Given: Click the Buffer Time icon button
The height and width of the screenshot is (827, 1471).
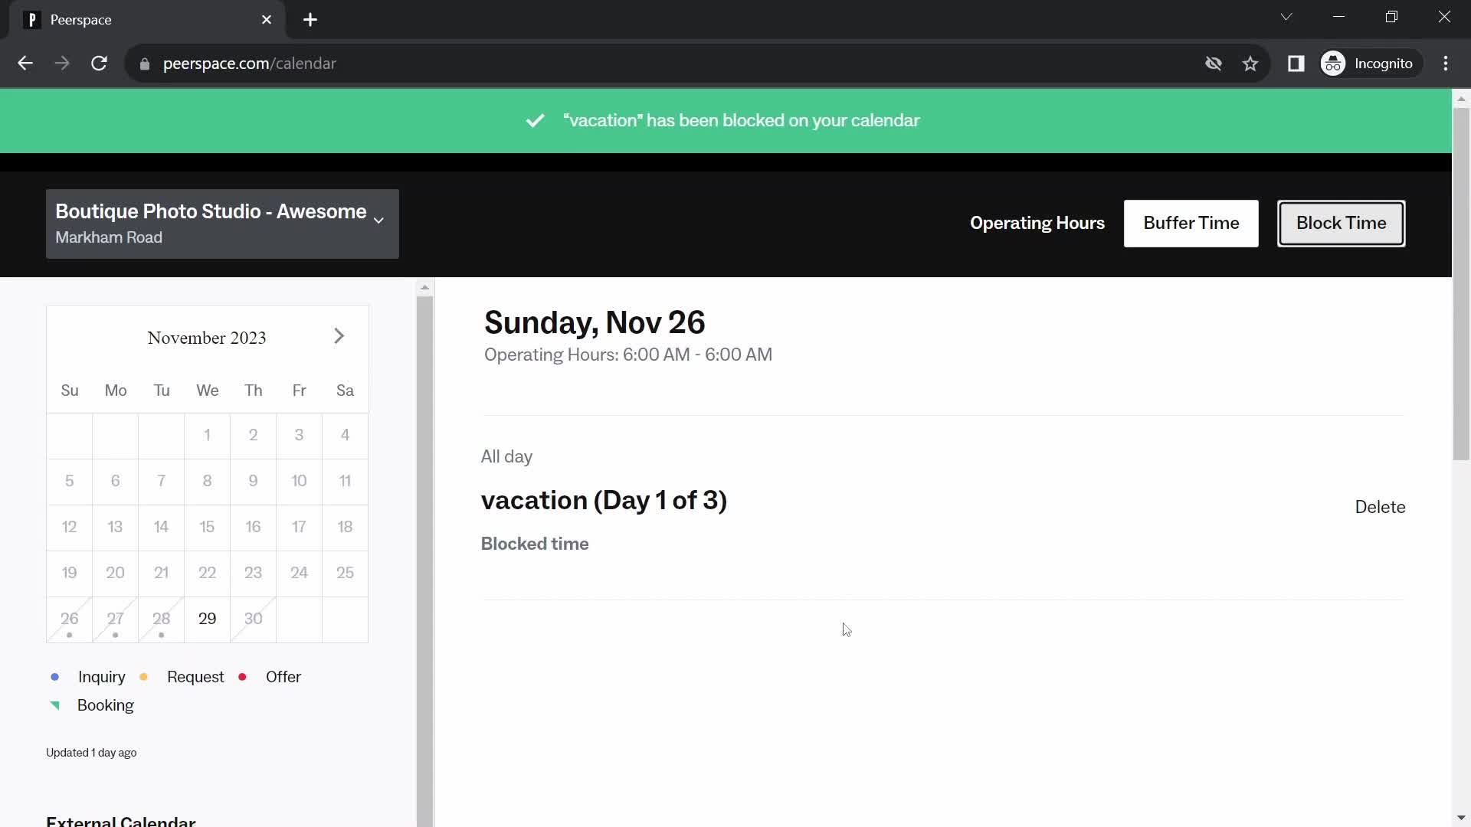Looking at the screenshot, I should click(1191, 222).
